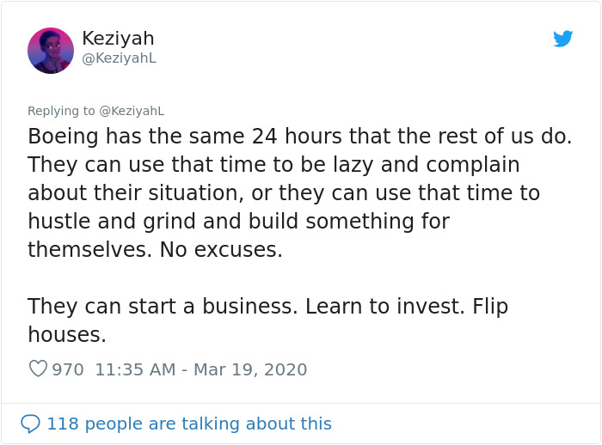Click the "Replying to" label text
Screen dimensions: 602x445
click(x=62, y=111)
